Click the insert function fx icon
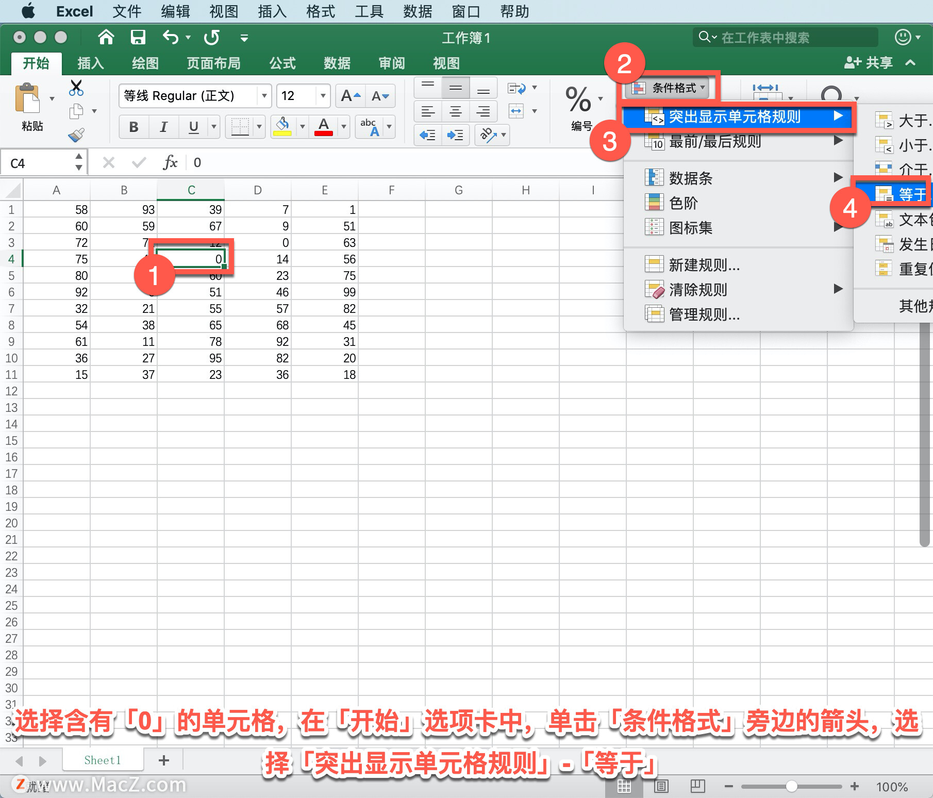This screenshot has height=798, width=933. coord(170,163)
